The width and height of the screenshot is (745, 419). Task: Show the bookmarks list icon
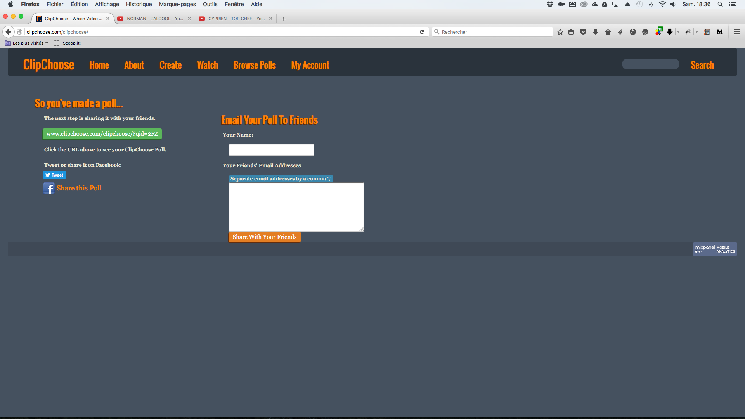571,32
